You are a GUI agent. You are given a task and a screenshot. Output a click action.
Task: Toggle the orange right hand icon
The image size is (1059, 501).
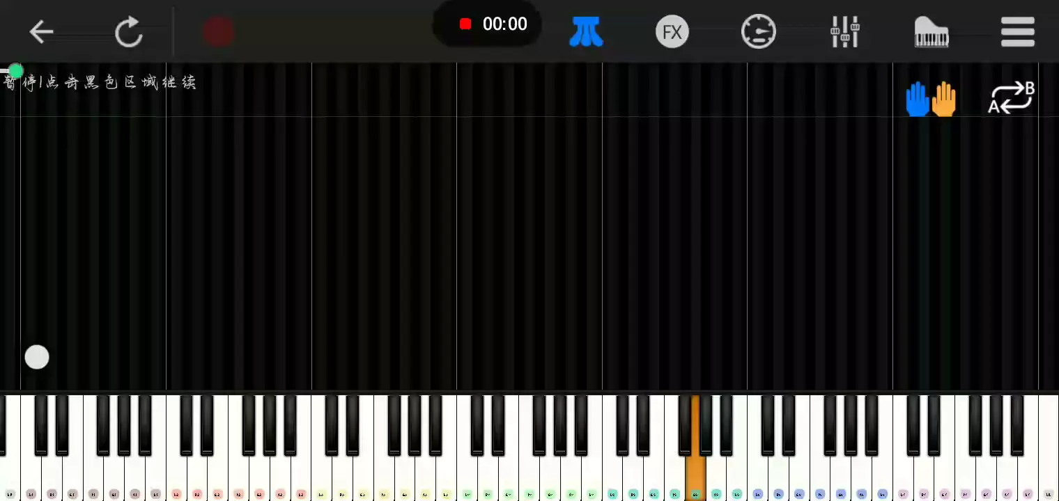944,99
